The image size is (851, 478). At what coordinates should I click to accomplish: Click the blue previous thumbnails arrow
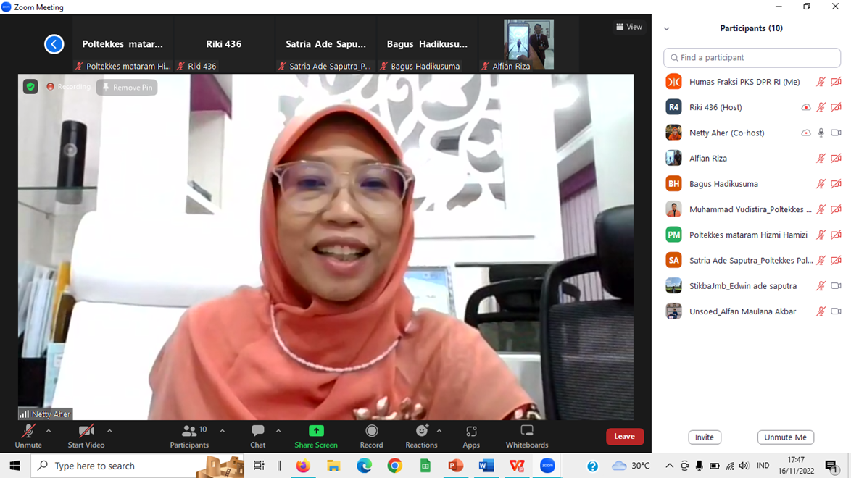(54, 44)
